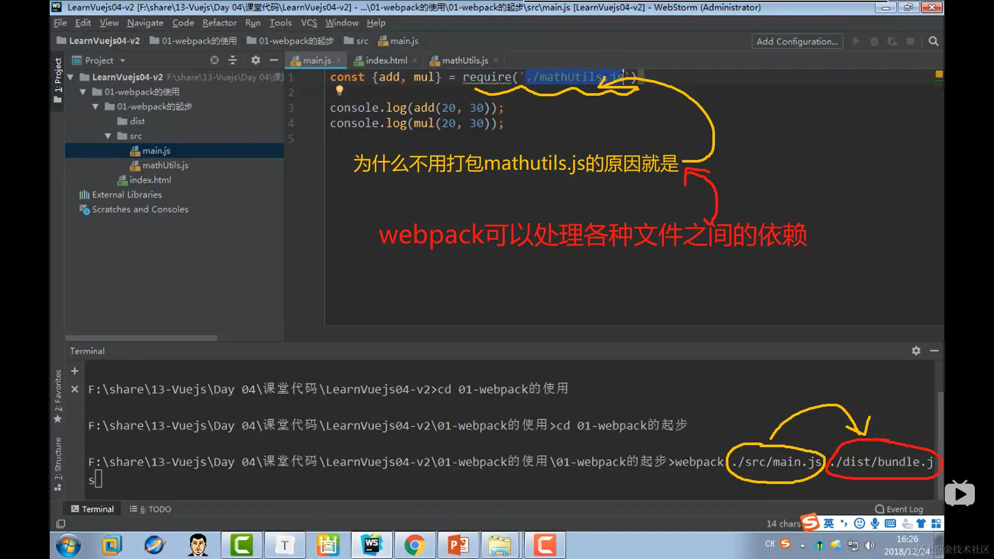
Task: Add a new terminal session with plus icon
Action: tap(75, 371)
